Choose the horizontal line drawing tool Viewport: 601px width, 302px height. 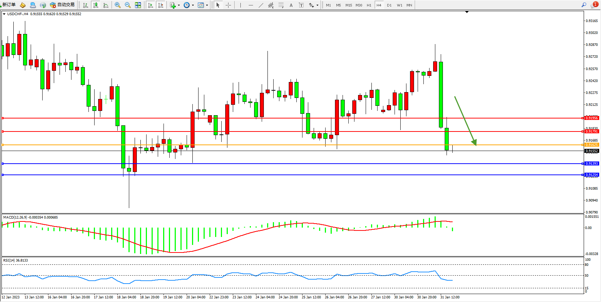pos(251,5)
